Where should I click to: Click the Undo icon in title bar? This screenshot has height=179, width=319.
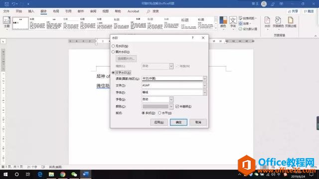[x=13, y=3]
